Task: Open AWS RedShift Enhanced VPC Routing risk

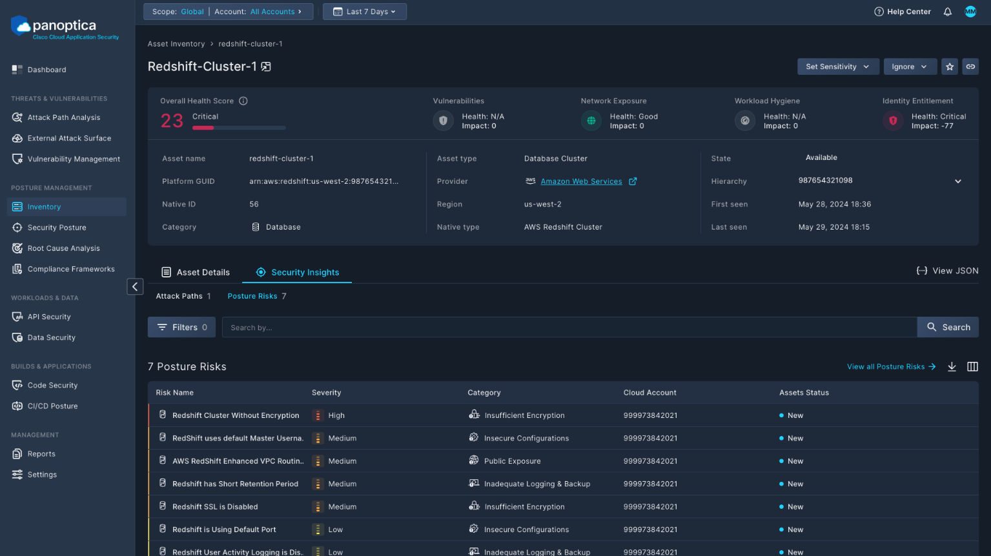Action: 238,461
